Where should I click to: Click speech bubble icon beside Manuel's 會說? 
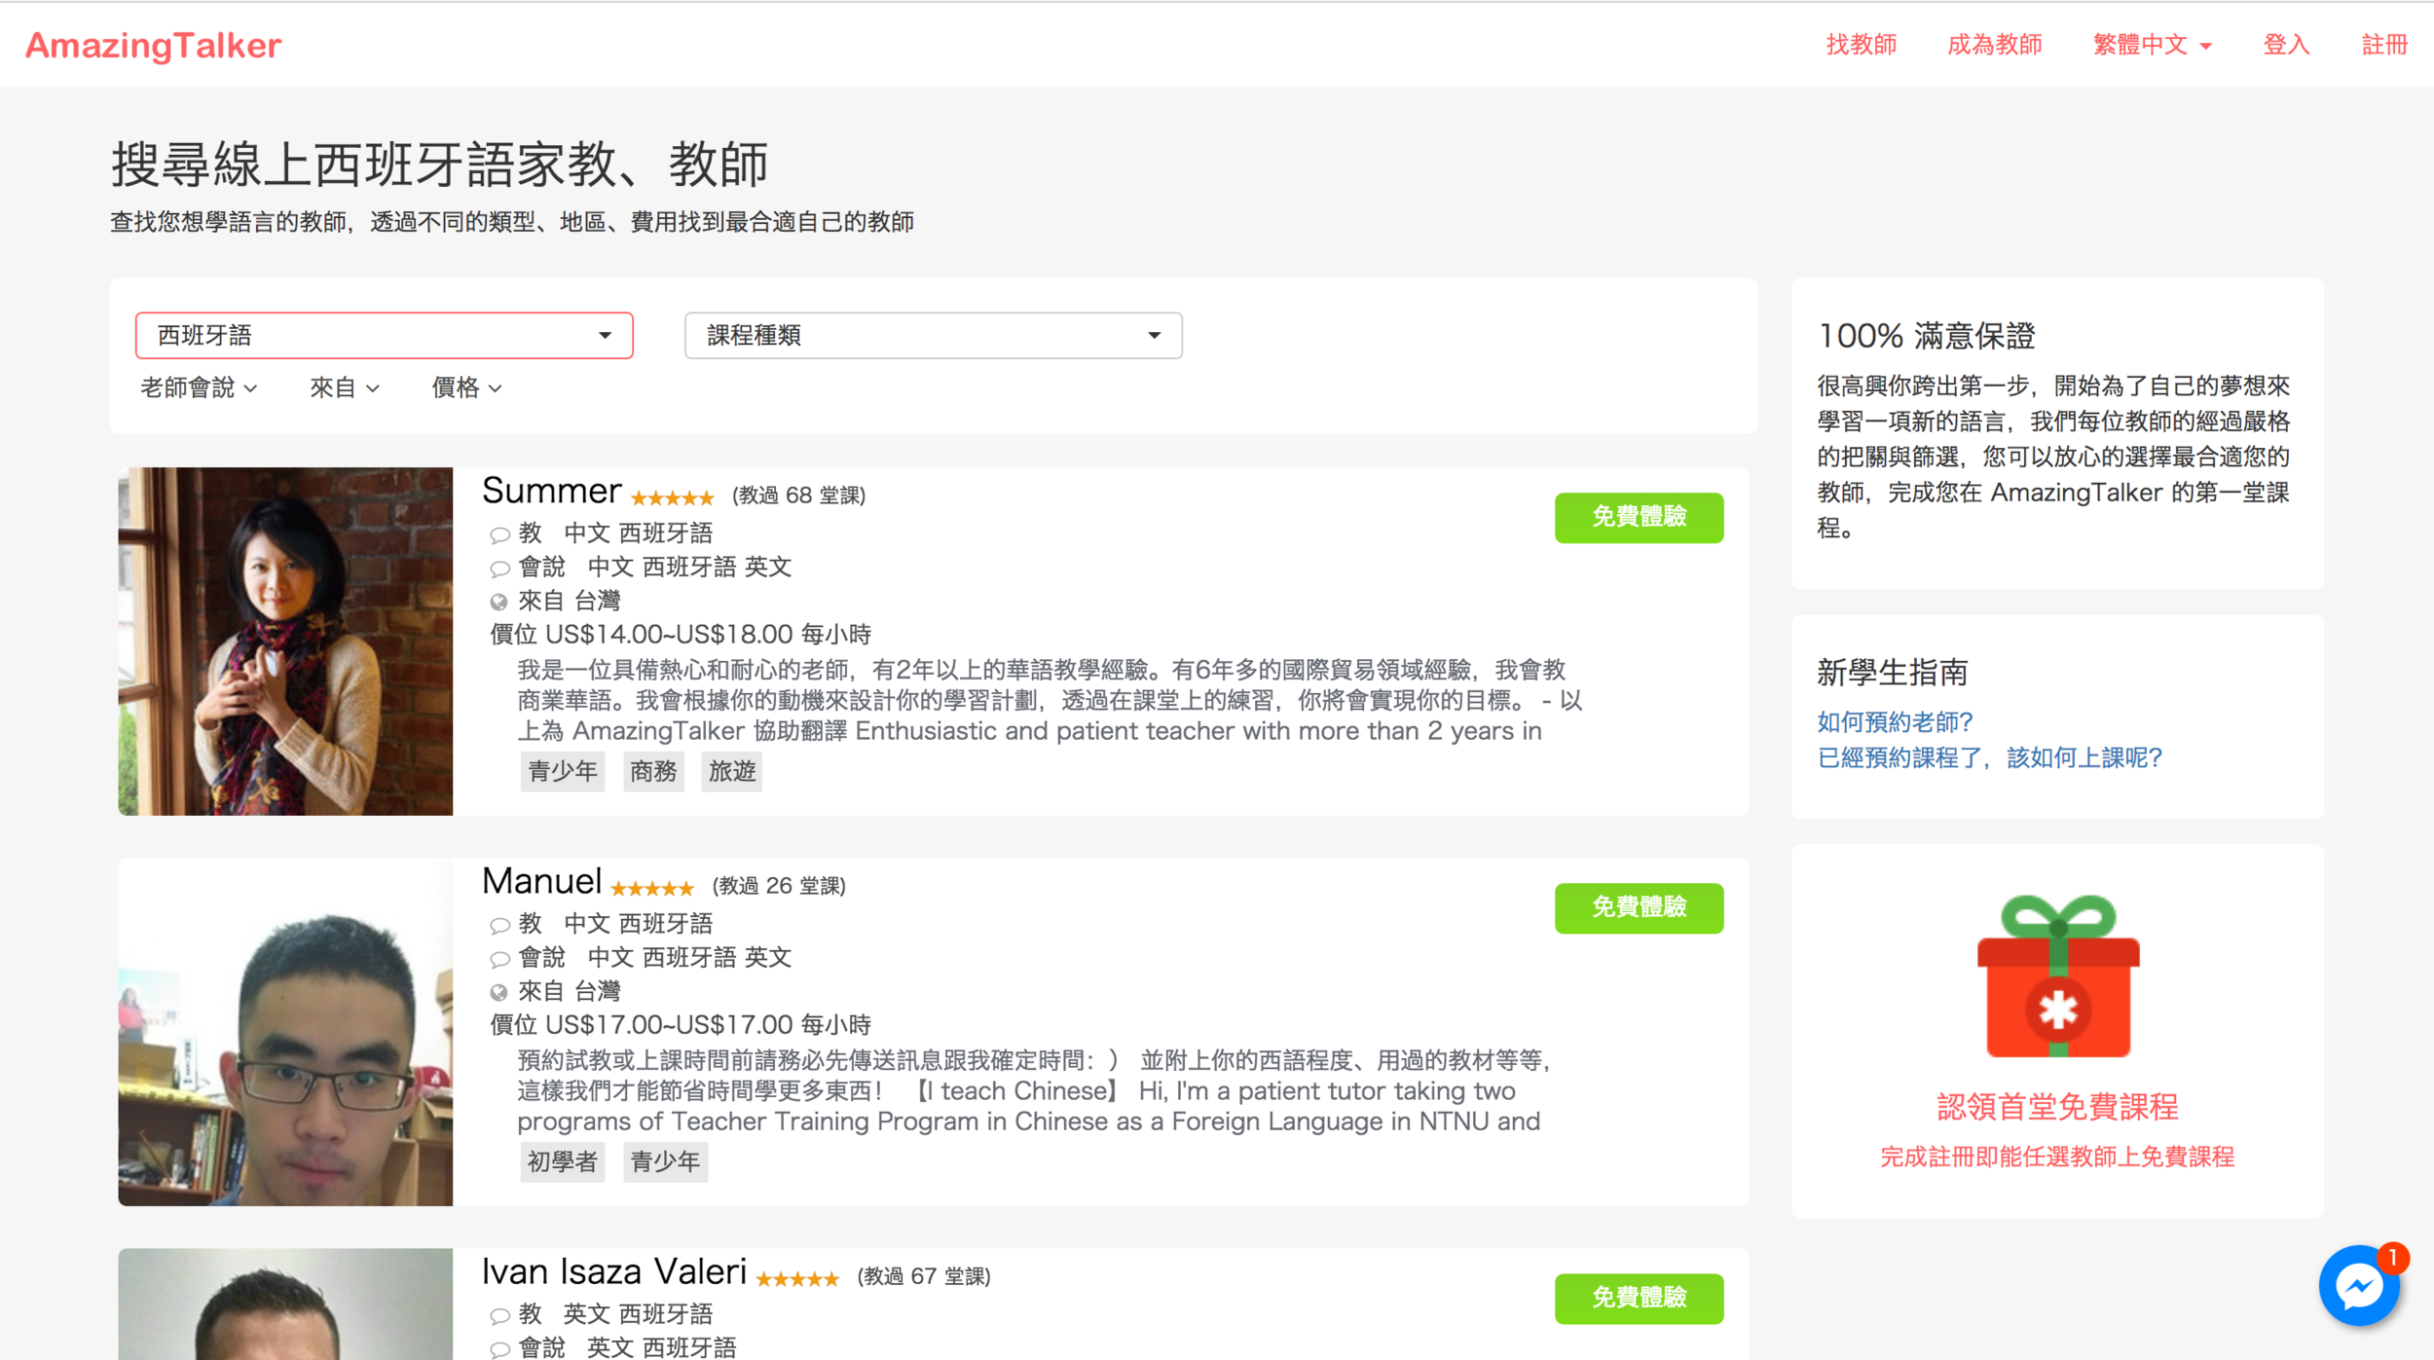[499, 959]
